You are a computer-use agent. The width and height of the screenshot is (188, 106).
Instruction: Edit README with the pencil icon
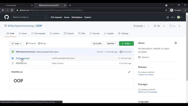point(129,72)
